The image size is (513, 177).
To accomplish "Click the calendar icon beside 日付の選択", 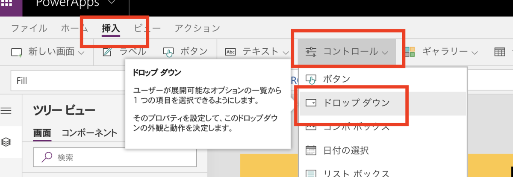I will [x=311, y=150].
